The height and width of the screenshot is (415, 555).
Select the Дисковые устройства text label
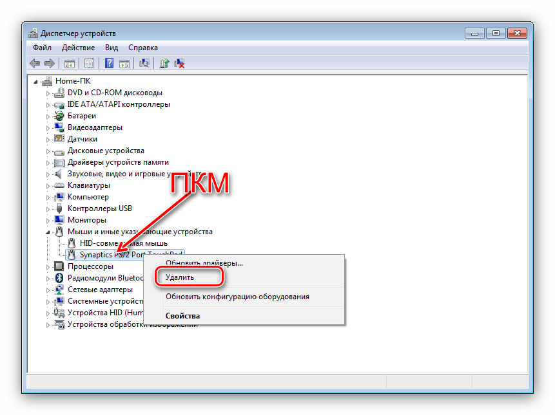click(106, 151)
